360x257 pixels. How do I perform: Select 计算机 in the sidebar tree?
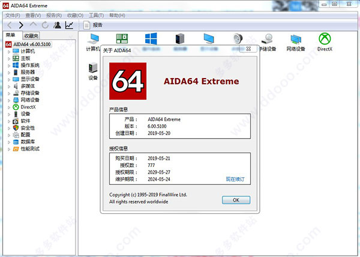click(28, 51)
